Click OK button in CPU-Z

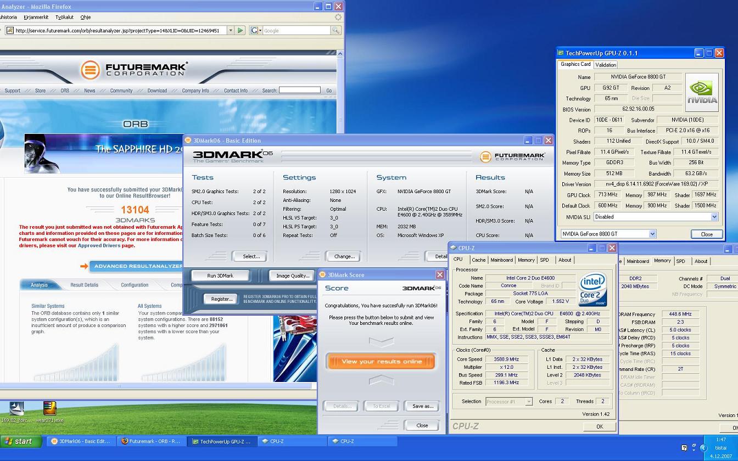(x=600, y=426)
